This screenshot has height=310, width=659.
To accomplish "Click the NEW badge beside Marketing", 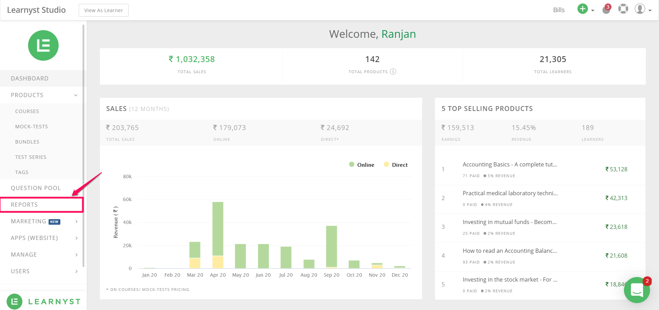I will 54,222.
